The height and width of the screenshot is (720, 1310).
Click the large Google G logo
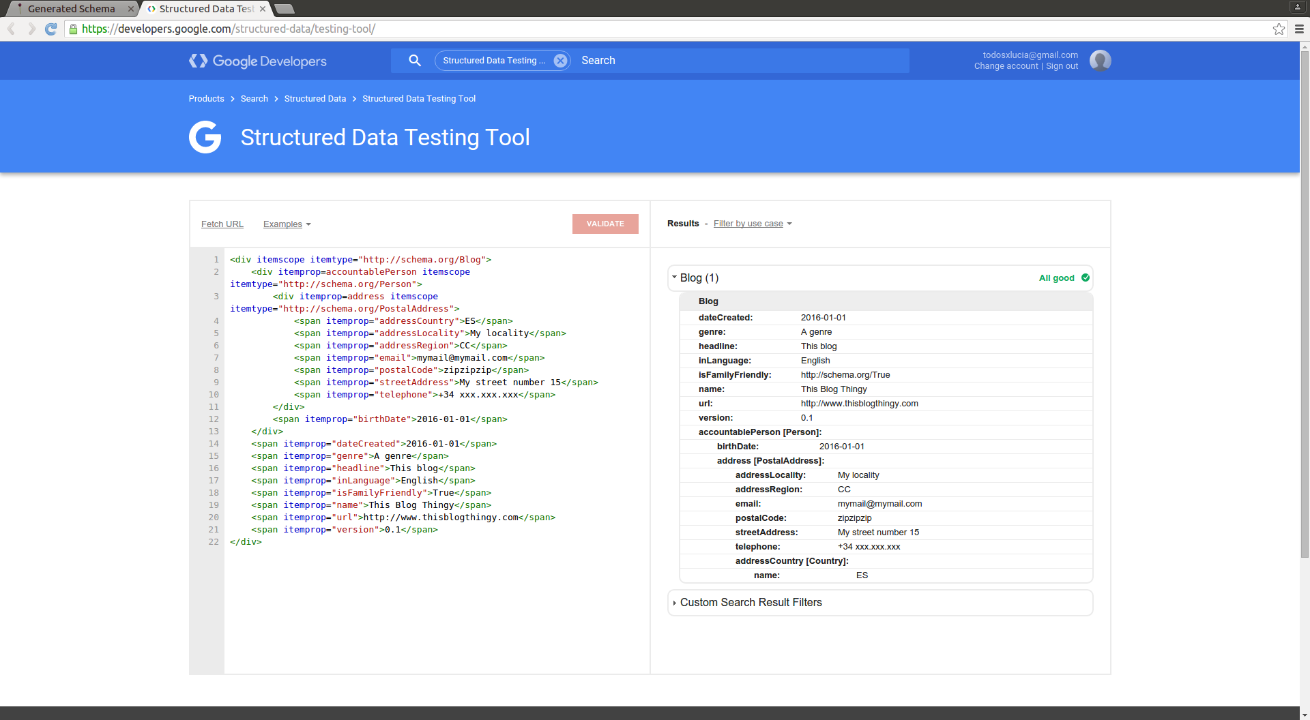(x=205, y=137)
